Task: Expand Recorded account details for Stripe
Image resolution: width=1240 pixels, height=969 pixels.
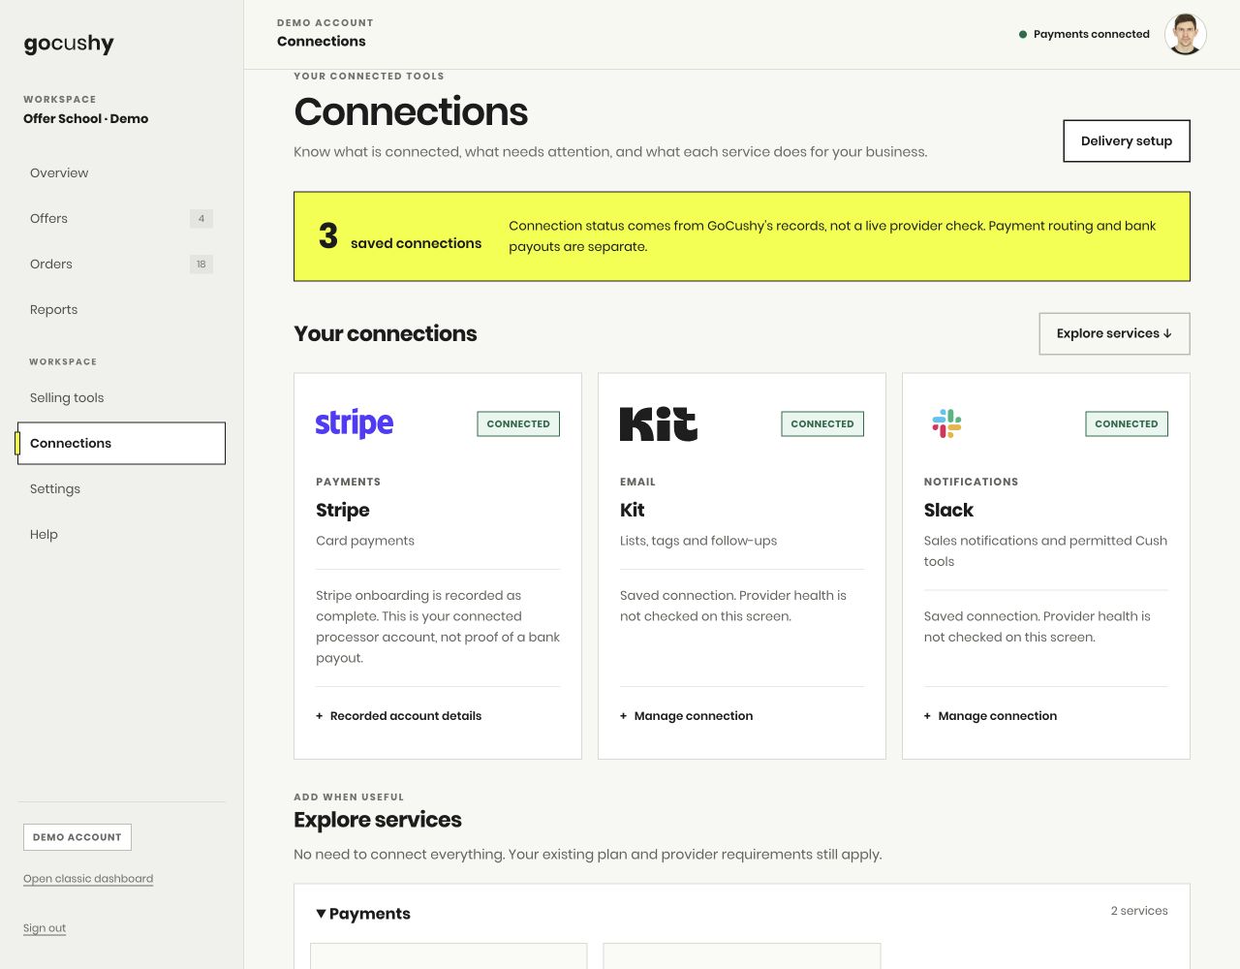Action: click(x=398, y=716)
